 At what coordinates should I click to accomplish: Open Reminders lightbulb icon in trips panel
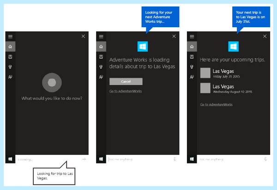coord(192,67)
